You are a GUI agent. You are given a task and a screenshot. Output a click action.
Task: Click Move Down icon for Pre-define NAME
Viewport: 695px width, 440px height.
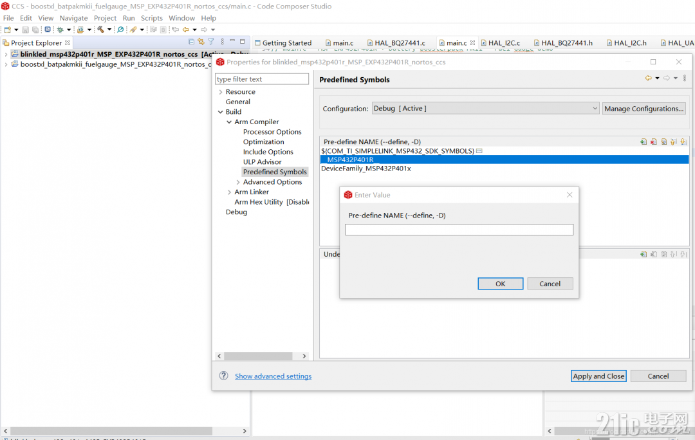(683, 142)
